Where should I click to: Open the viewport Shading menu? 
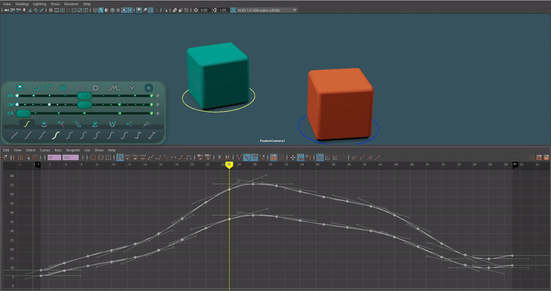21,4
